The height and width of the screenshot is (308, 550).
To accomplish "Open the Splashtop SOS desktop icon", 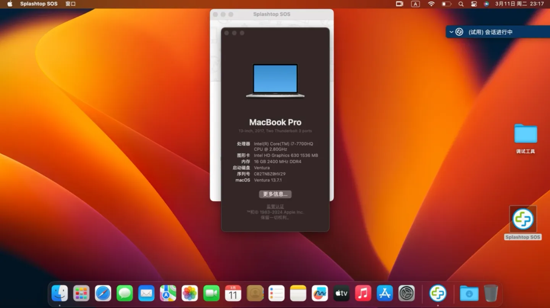I will click(523, 219).
